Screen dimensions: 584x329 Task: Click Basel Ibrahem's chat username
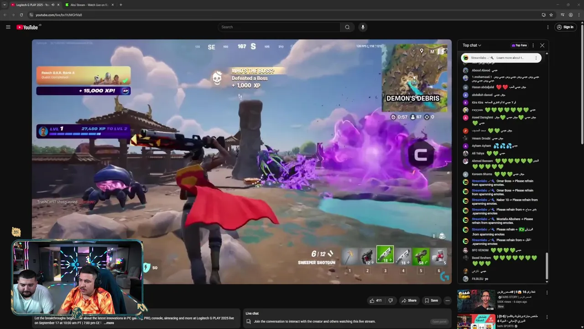coord(481,258)
